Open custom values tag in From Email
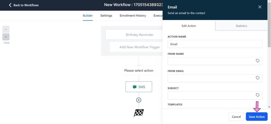The height and width of the screenshot is (124, 271). pos(258,78)
